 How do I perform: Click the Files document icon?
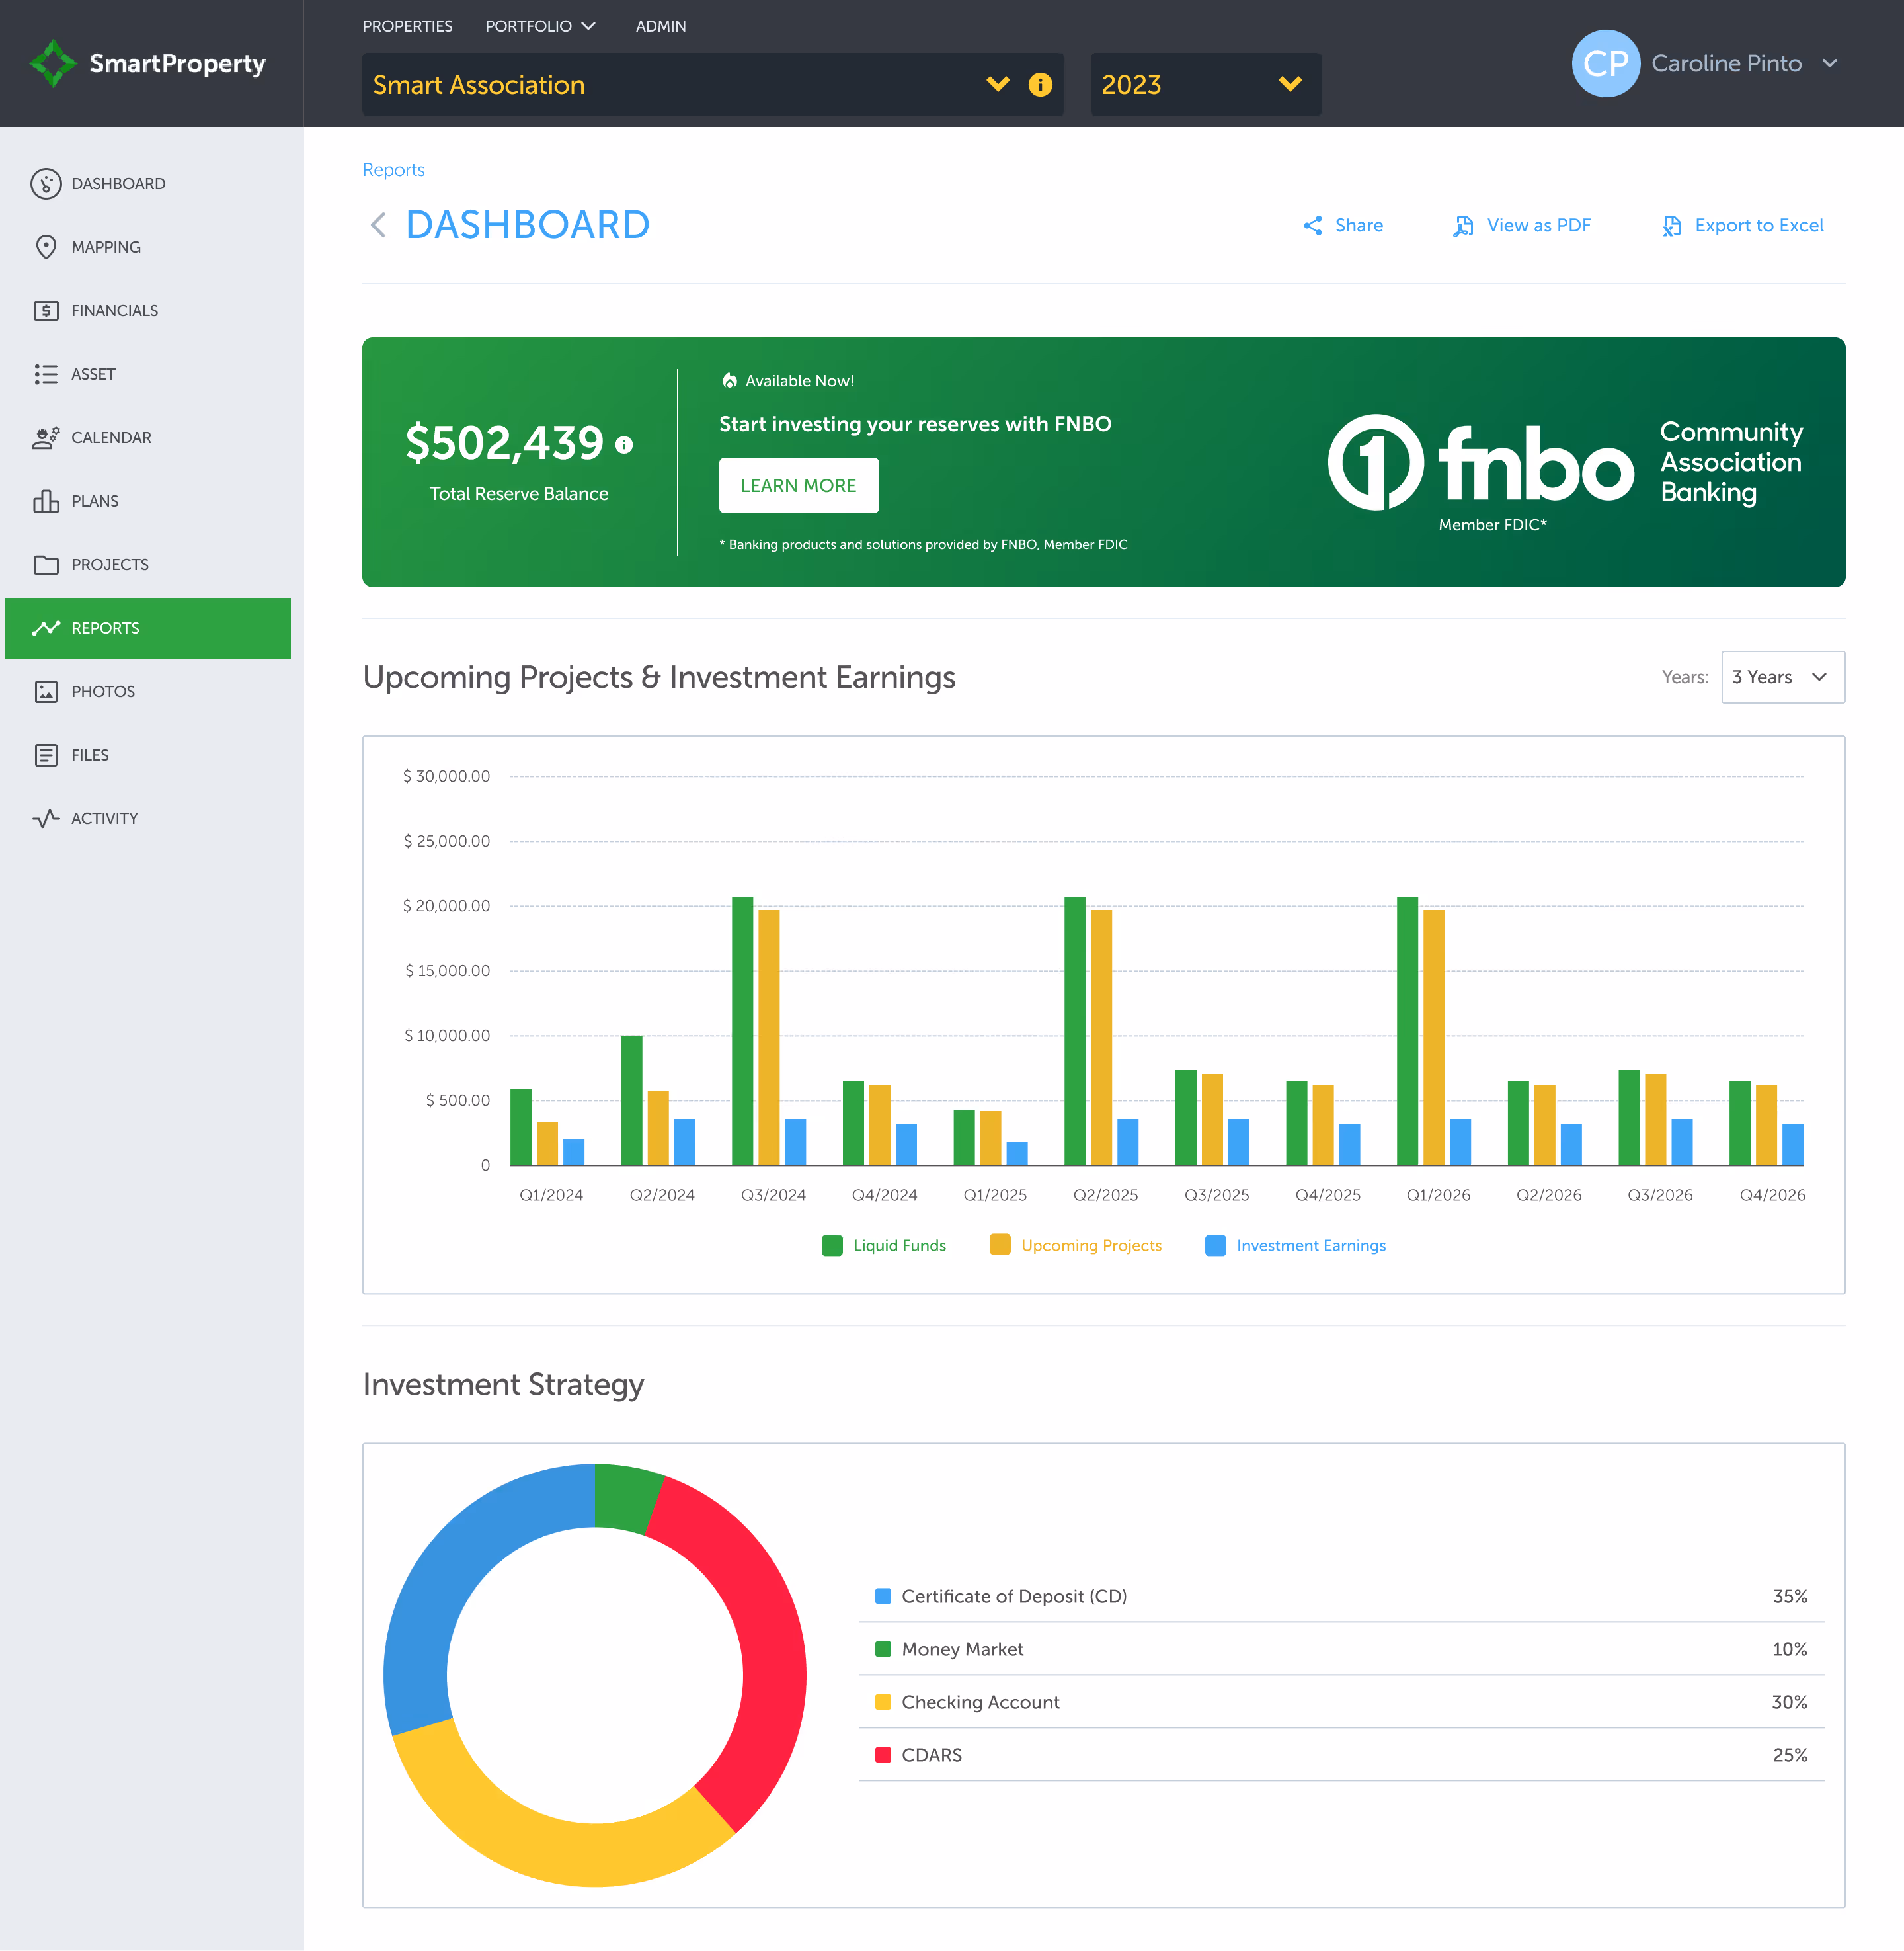tap(46, 755)
